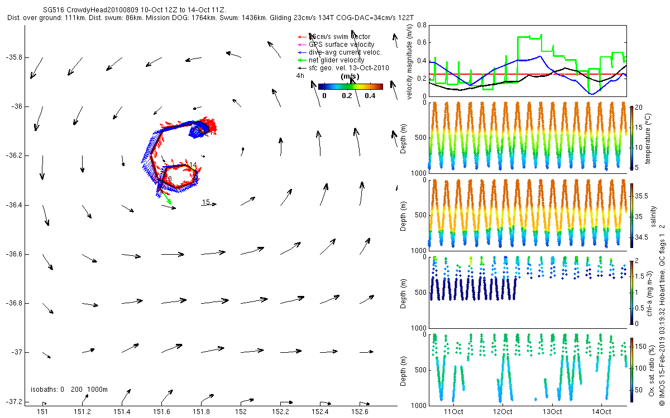
Task: Click the "4h" label below the legend
Action: (x=300, y=76)
